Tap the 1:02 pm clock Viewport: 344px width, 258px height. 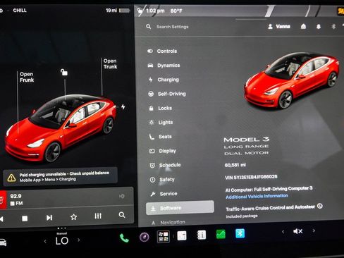155,11
